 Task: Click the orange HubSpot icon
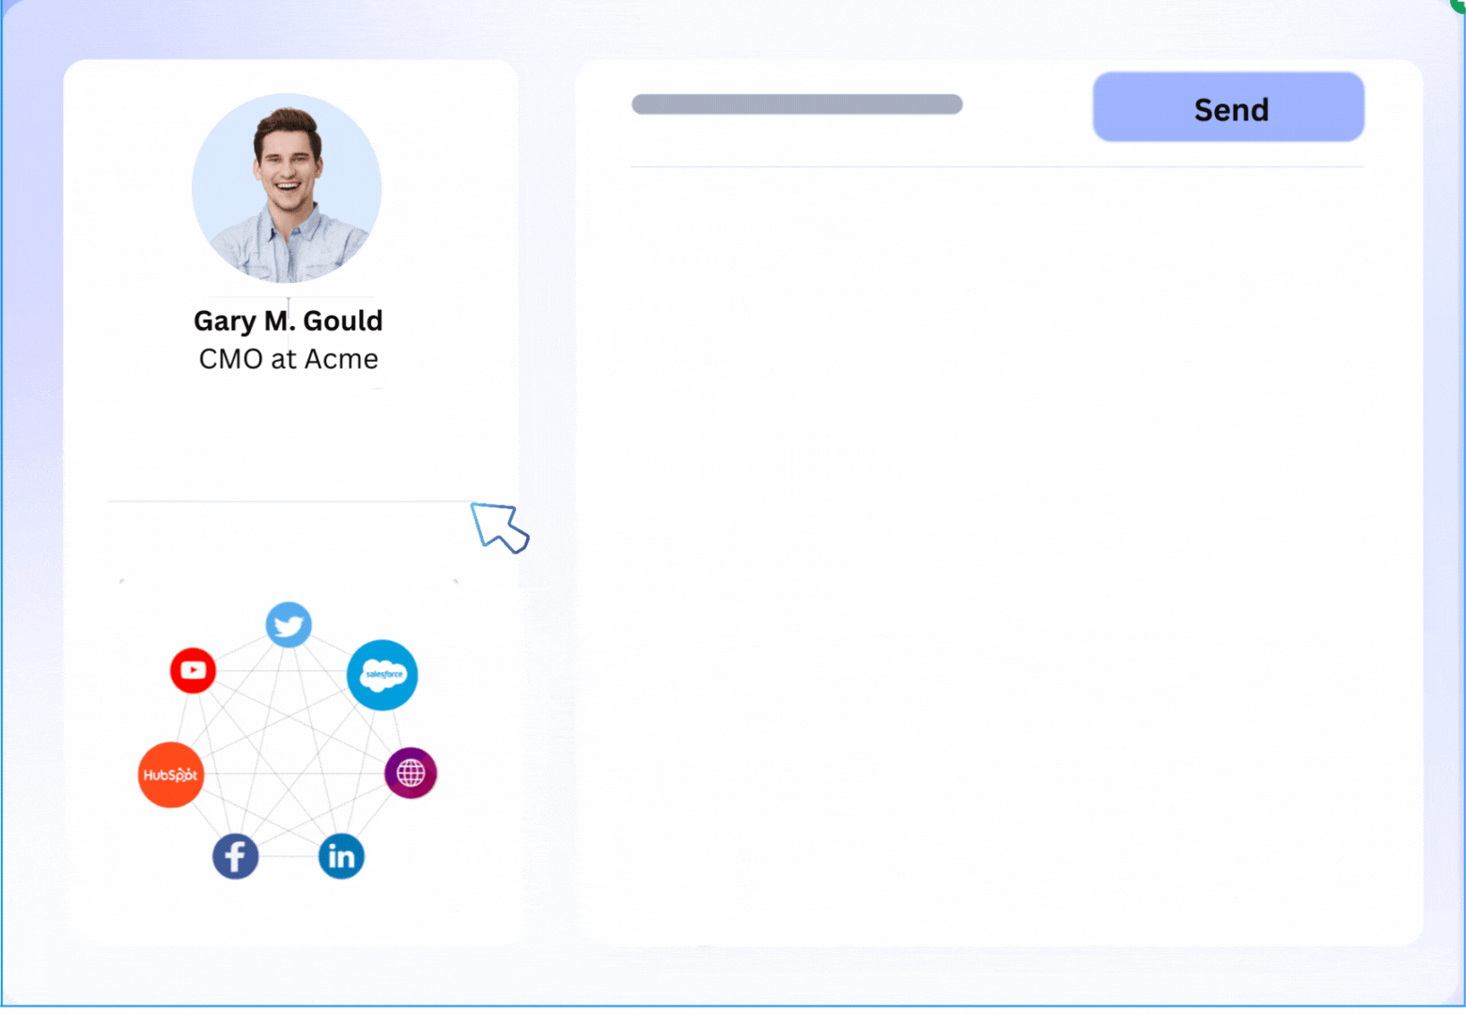coord(171,775)
